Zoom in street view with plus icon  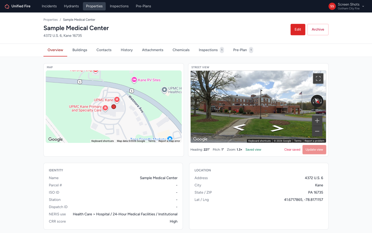[x=317, y=121]
